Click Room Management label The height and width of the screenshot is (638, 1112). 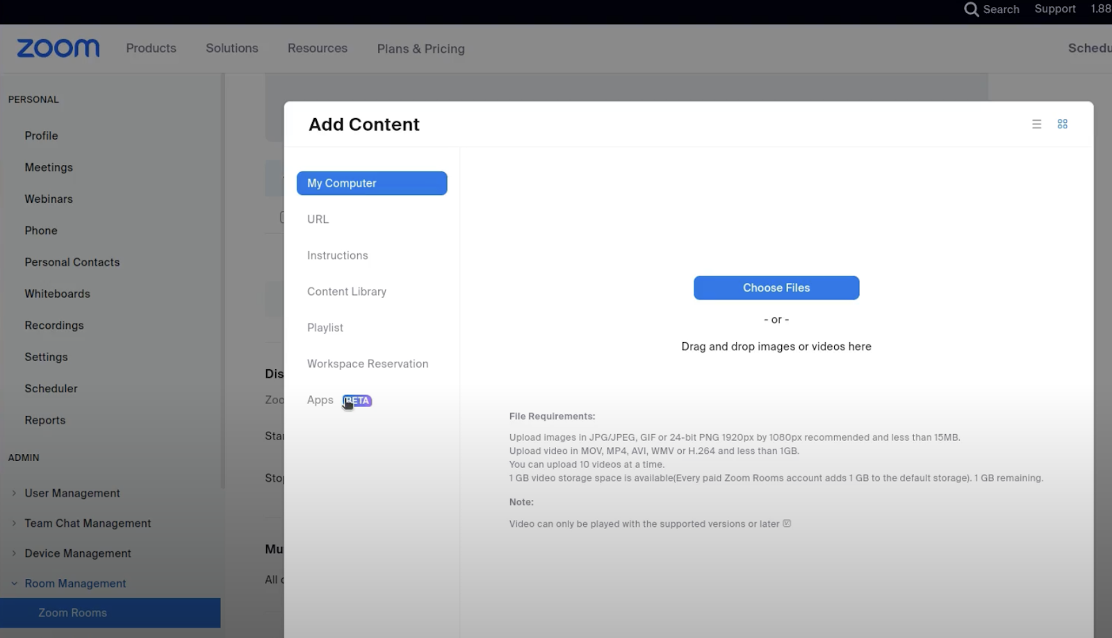click(x=75, y=583)
